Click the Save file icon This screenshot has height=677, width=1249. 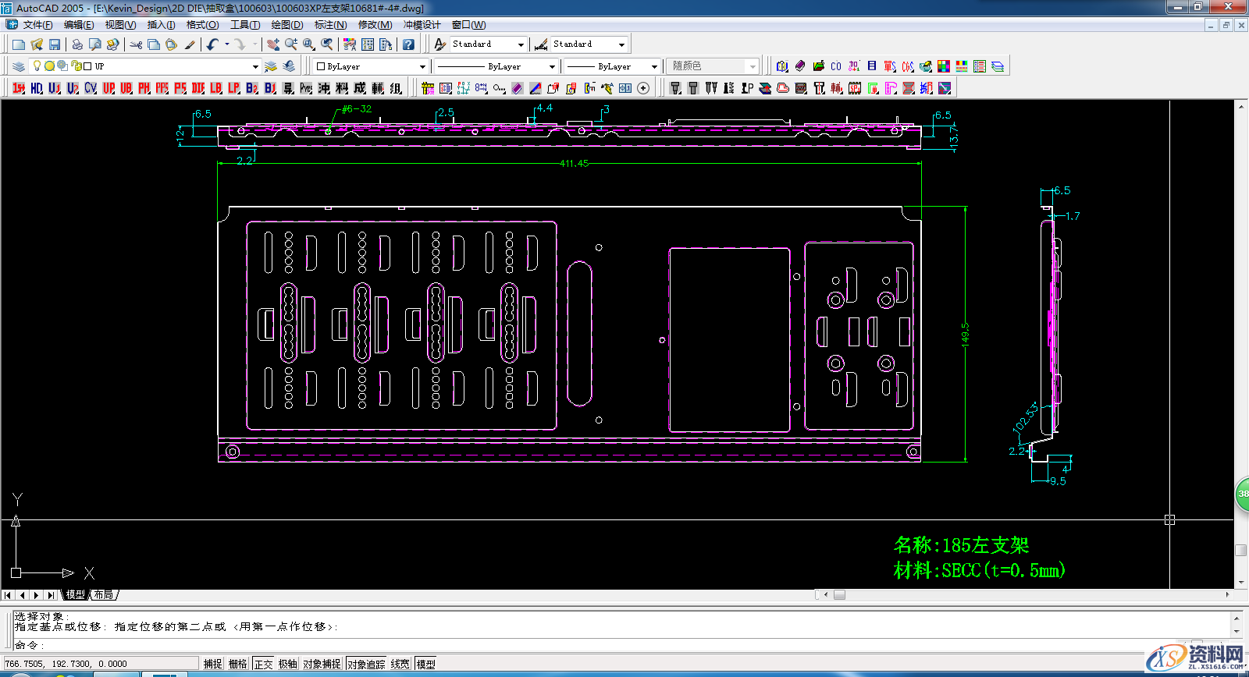pos(55,44)
